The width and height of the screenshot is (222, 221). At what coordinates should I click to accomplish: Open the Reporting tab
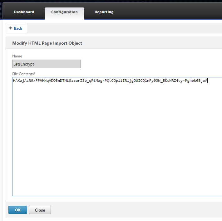coord(104,12)
